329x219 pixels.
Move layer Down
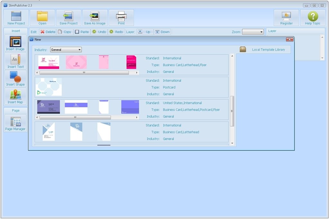click(162, 32)
